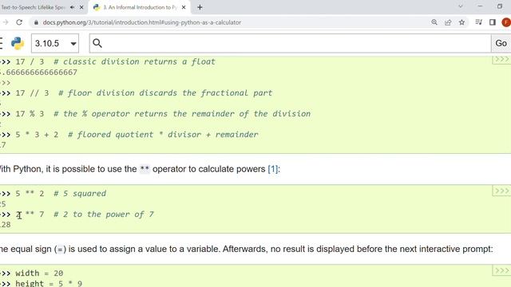Click the Python logo in docs header
The image size is (511, 287).
[x=18, y=43]
